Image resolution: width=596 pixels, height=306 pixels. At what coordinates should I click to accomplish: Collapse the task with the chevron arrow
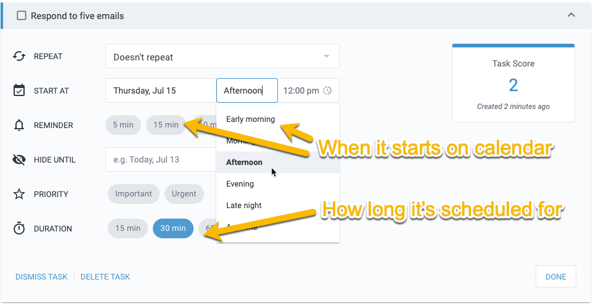click(571, 15)
